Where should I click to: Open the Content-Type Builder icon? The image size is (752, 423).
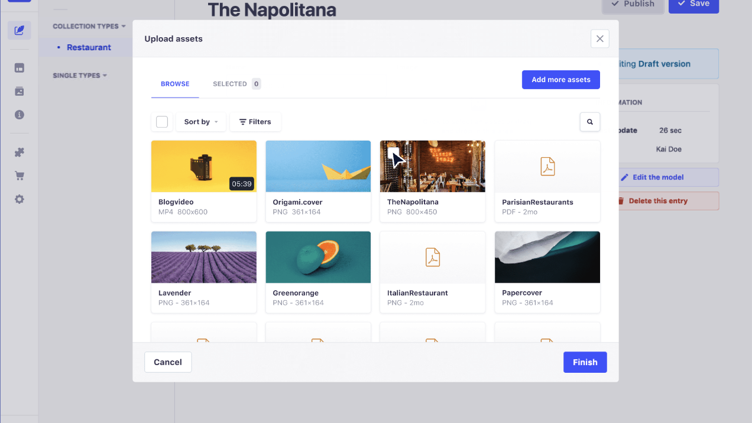coord(20,68)
